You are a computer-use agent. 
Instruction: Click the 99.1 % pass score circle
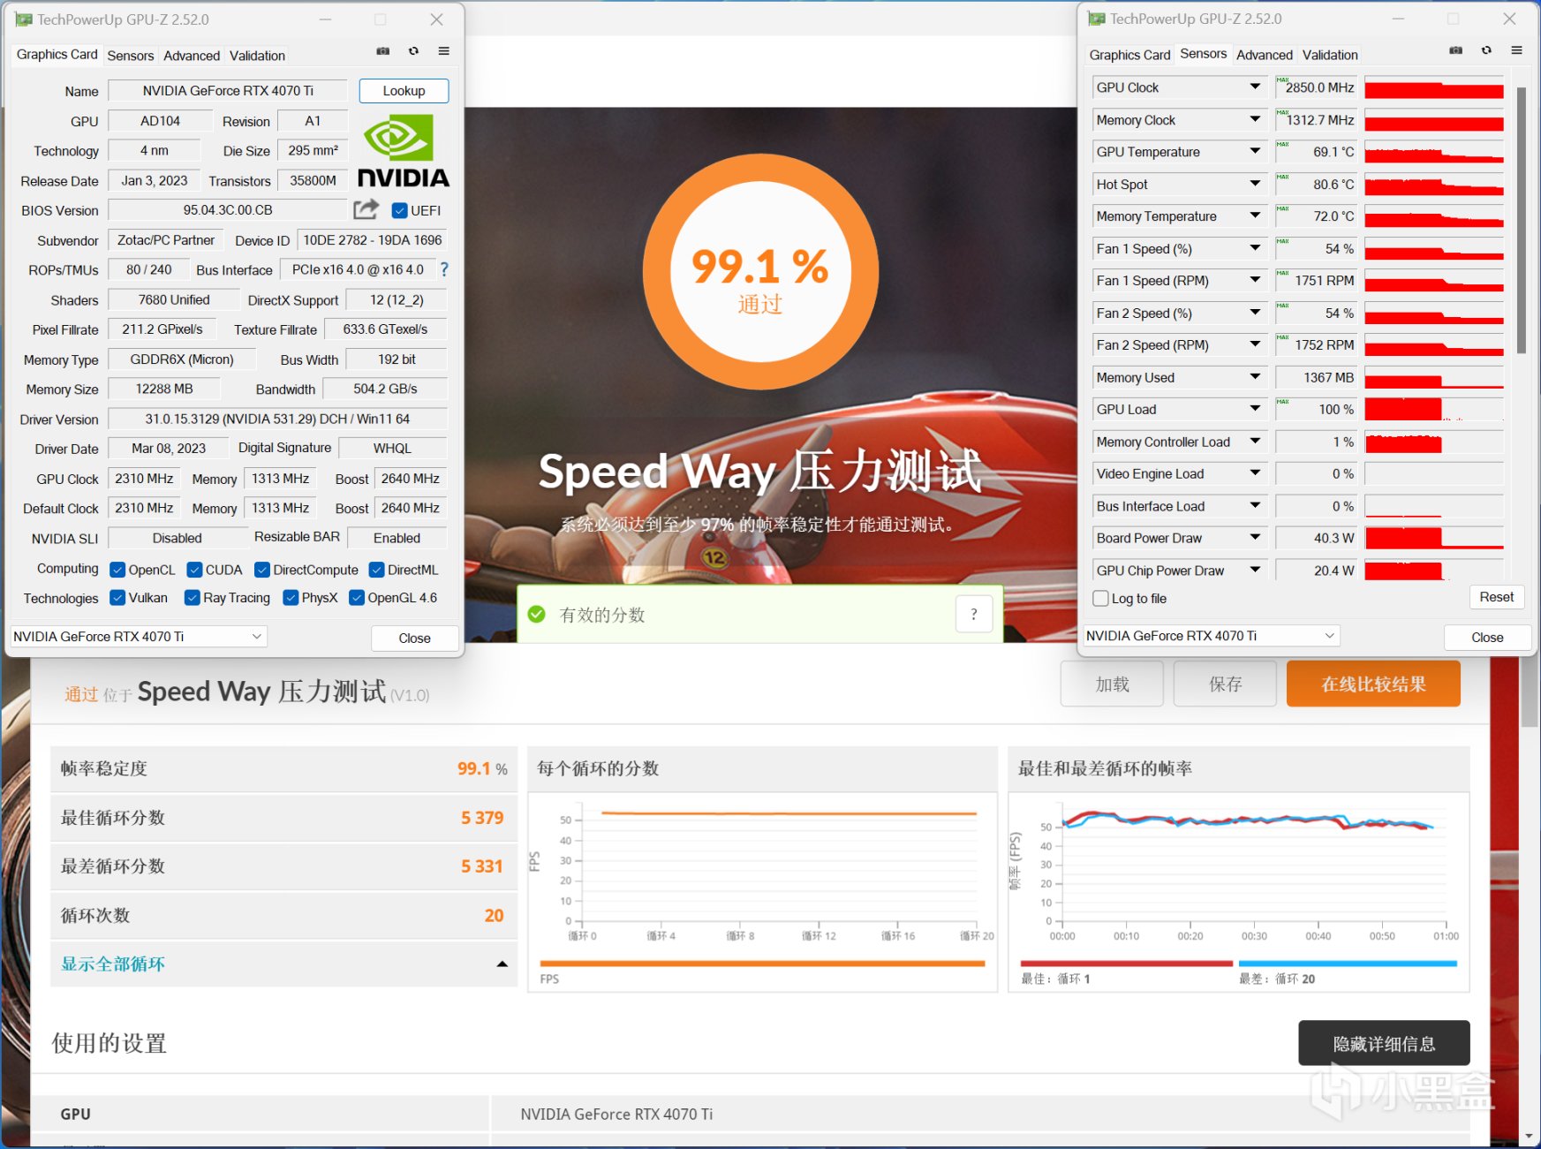(760, 272)
